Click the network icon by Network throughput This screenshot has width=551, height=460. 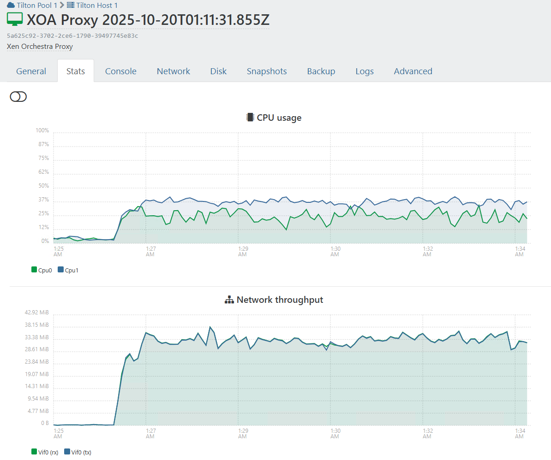pyautogui.click(x=229, y=300)
